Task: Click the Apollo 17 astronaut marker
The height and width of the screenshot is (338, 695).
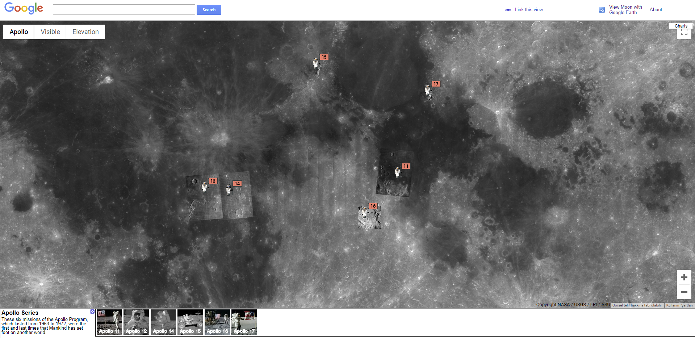Action: pos(428,90)
